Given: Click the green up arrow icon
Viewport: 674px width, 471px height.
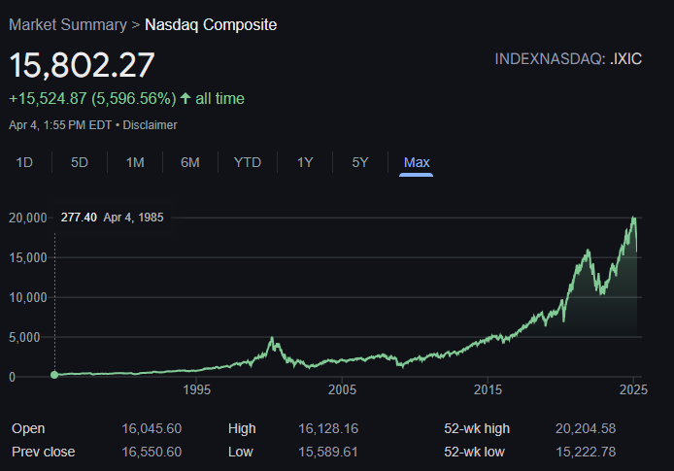Looking at the screenshot, I should [x=185, y=98].
